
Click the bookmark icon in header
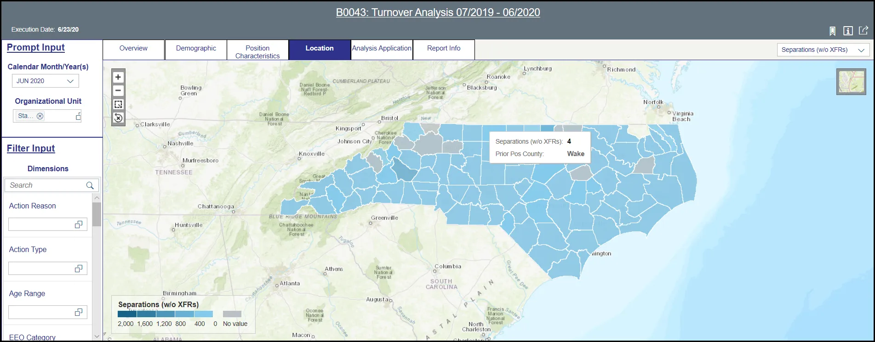click(x=832, y=31)
